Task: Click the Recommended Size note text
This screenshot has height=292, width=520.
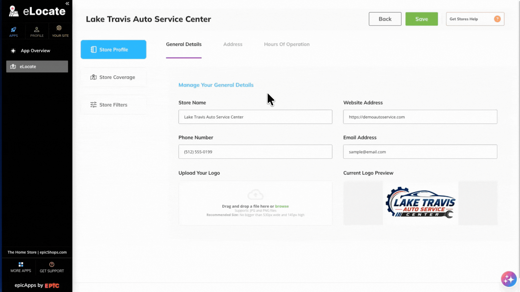Action: click(255, 215)
